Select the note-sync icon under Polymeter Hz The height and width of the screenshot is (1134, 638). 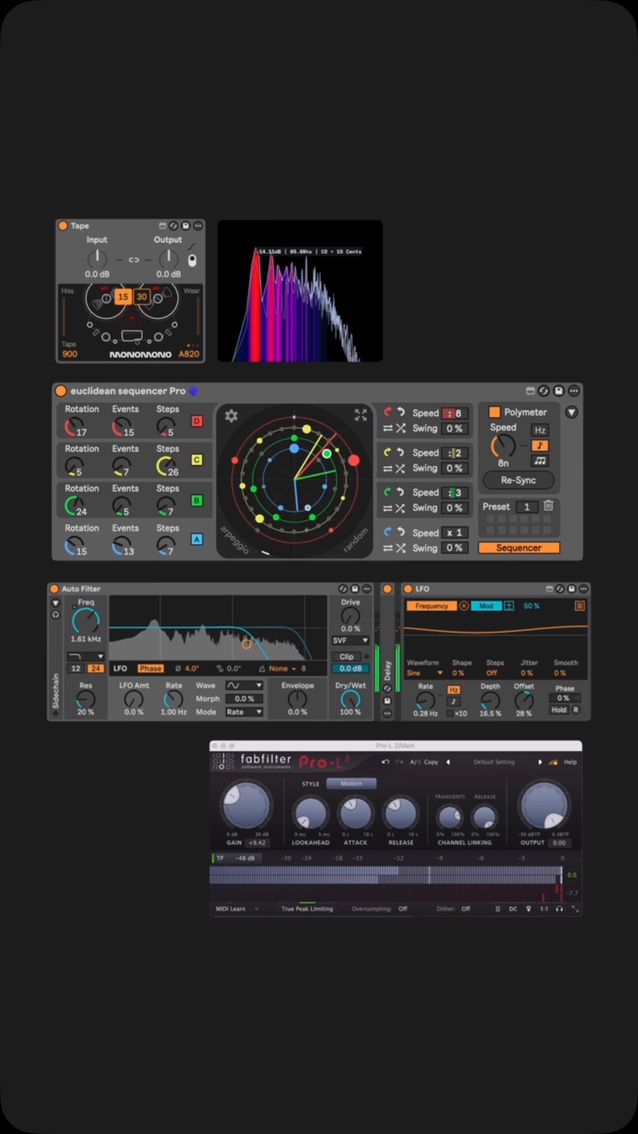click(x=540, y=445)
